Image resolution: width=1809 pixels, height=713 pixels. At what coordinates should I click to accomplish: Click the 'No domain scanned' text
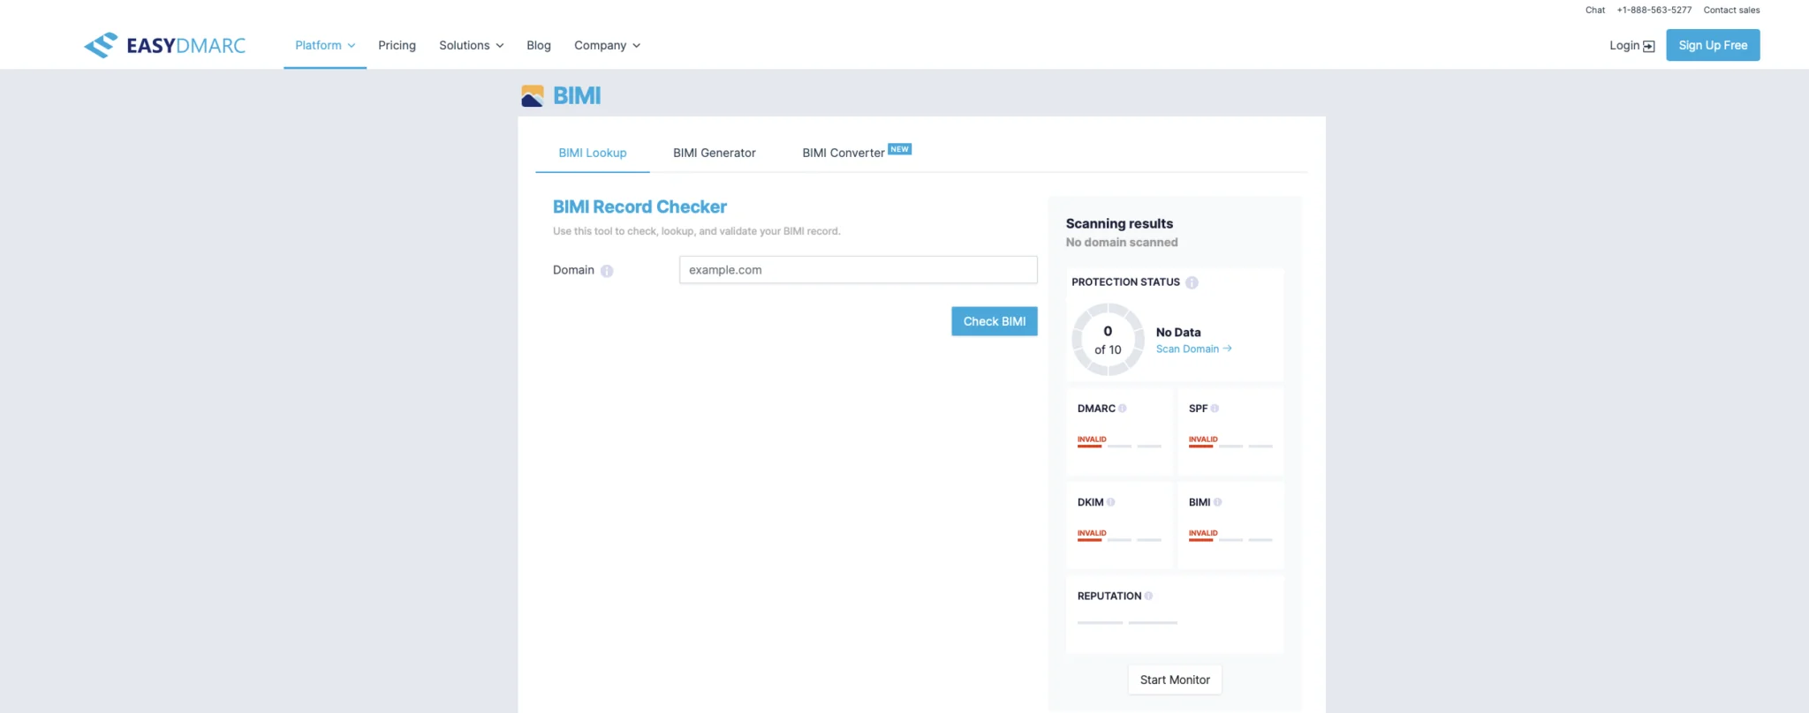click(x=1122, y=242)
